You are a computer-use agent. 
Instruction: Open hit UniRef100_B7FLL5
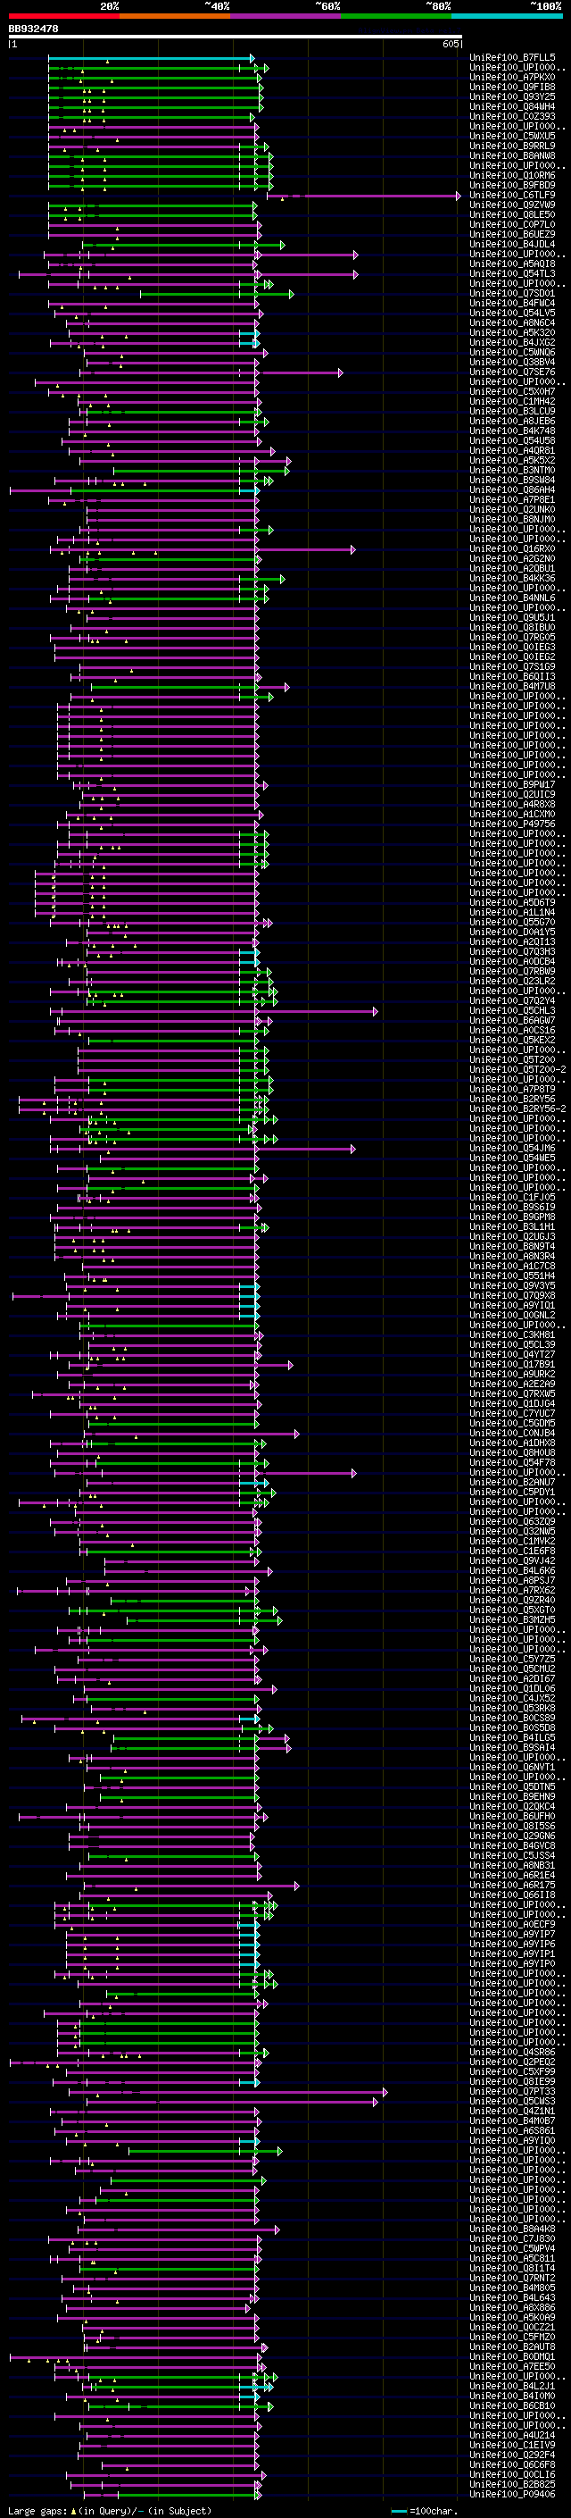point(512,59)
